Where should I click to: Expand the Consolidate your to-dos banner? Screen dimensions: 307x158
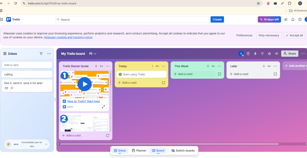tap(46, 144)
